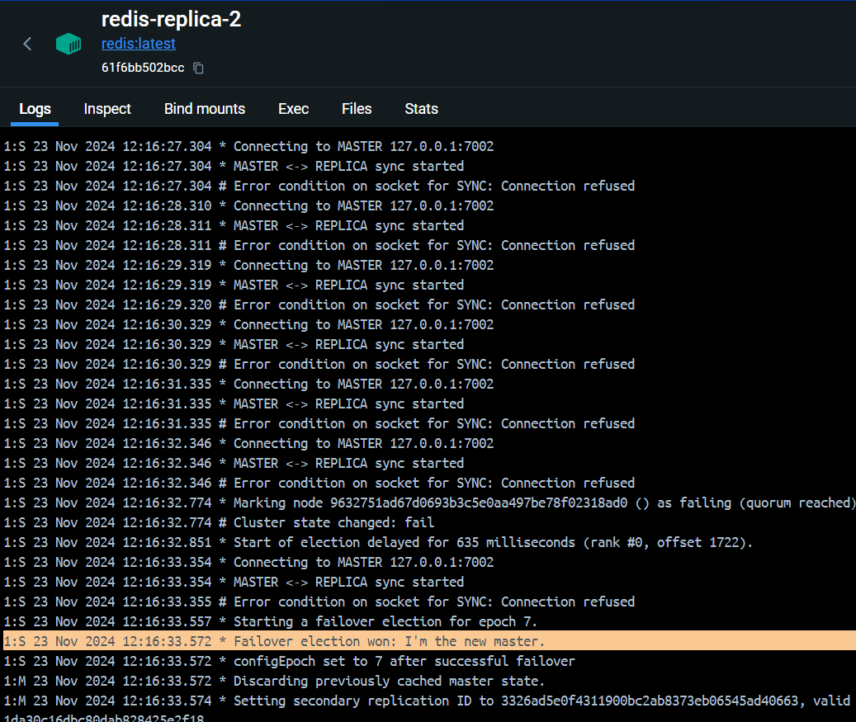Screen dimensions: 856x722
Task: Open the redis:latest image link
Action: (138, 44)
